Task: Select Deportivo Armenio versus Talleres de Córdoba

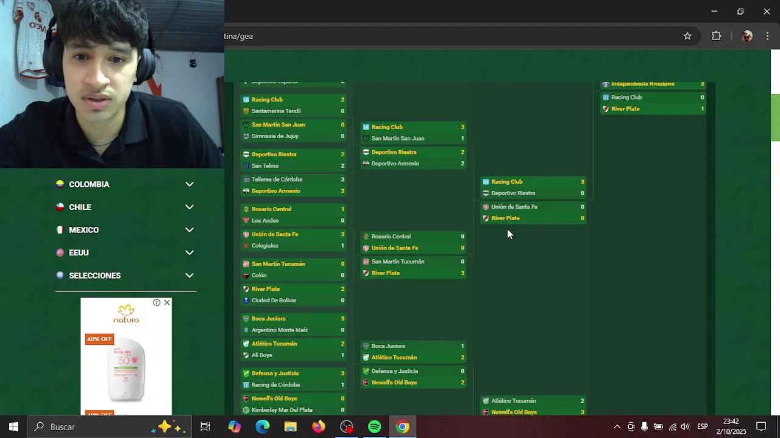Action: coord(275,191)
